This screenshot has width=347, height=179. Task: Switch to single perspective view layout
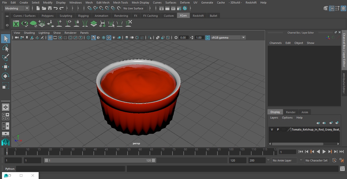(6, 107)
